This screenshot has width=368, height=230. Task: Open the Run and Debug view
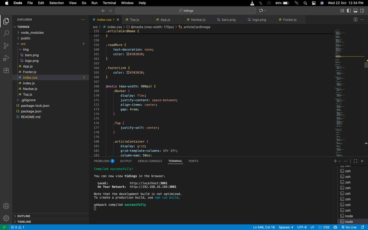pos(6,58)
